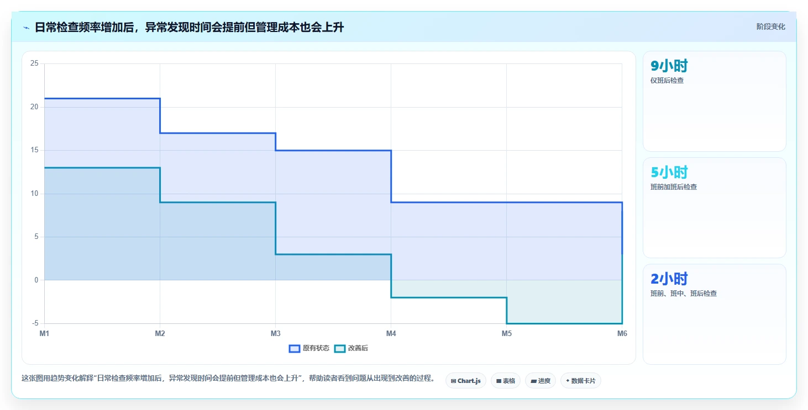Click the 15 y-axis tick label
The width and height of the screenshot is (808, 410).
click(34, 150)
